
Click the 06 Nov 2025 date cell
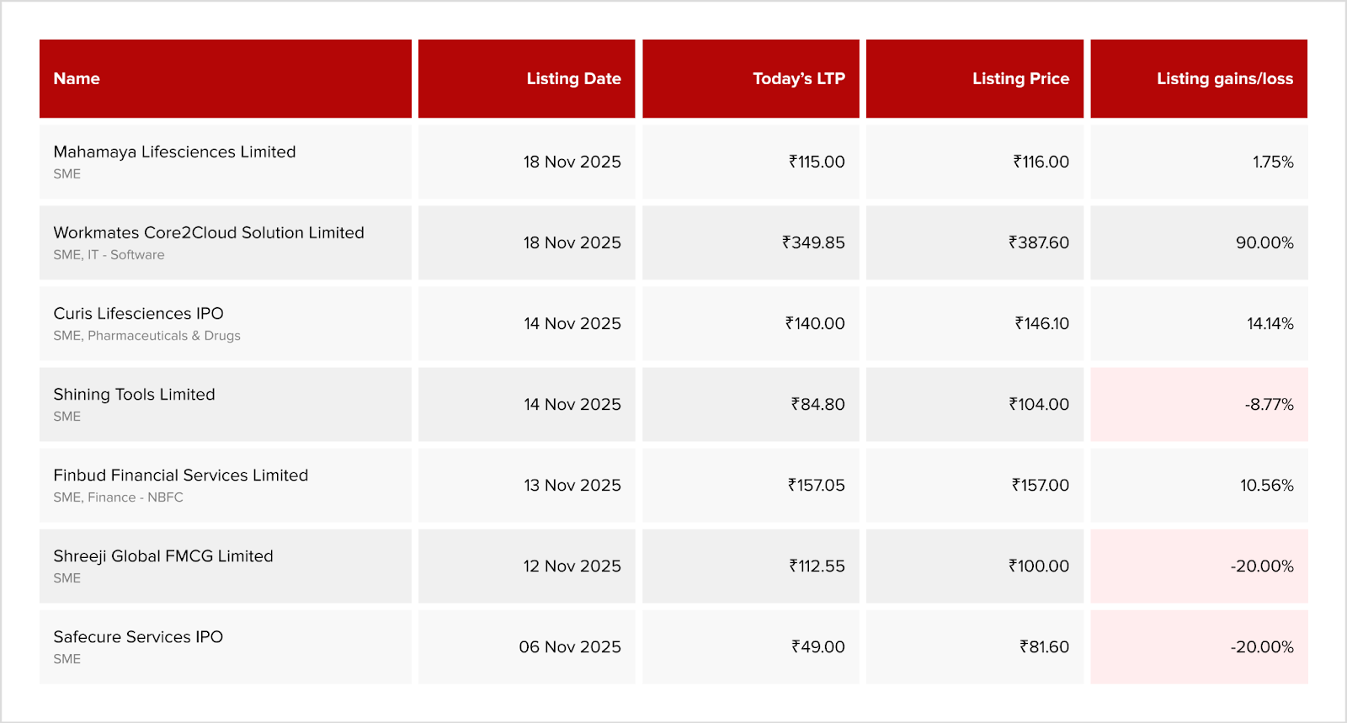[x=570, y=647]
